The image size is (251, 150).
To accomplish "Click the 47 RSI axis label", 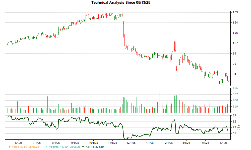I will click(234, 127).
